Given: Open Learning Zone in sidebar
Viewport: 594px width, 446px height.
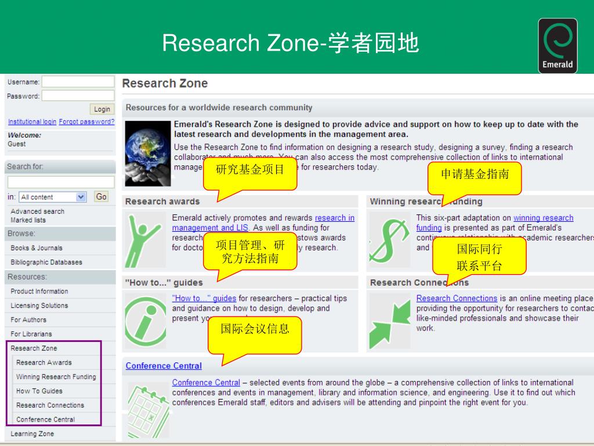Looking at the screenshot, I should (x=32, y=434).
